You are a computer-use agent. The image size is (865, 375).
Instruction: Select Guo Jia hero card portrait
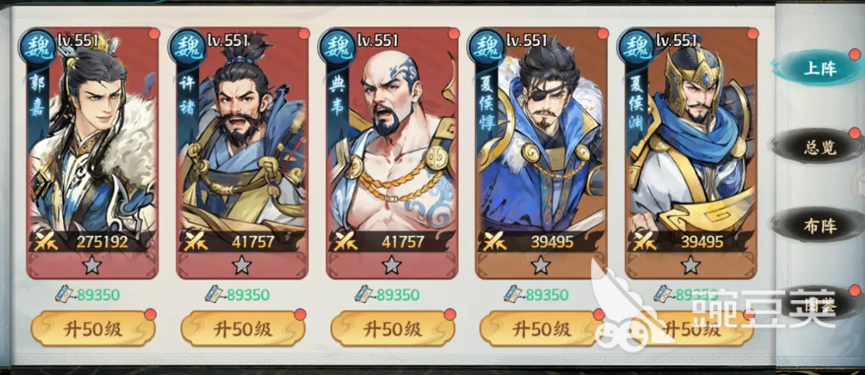pyautogui.click(x=92, y=152)
